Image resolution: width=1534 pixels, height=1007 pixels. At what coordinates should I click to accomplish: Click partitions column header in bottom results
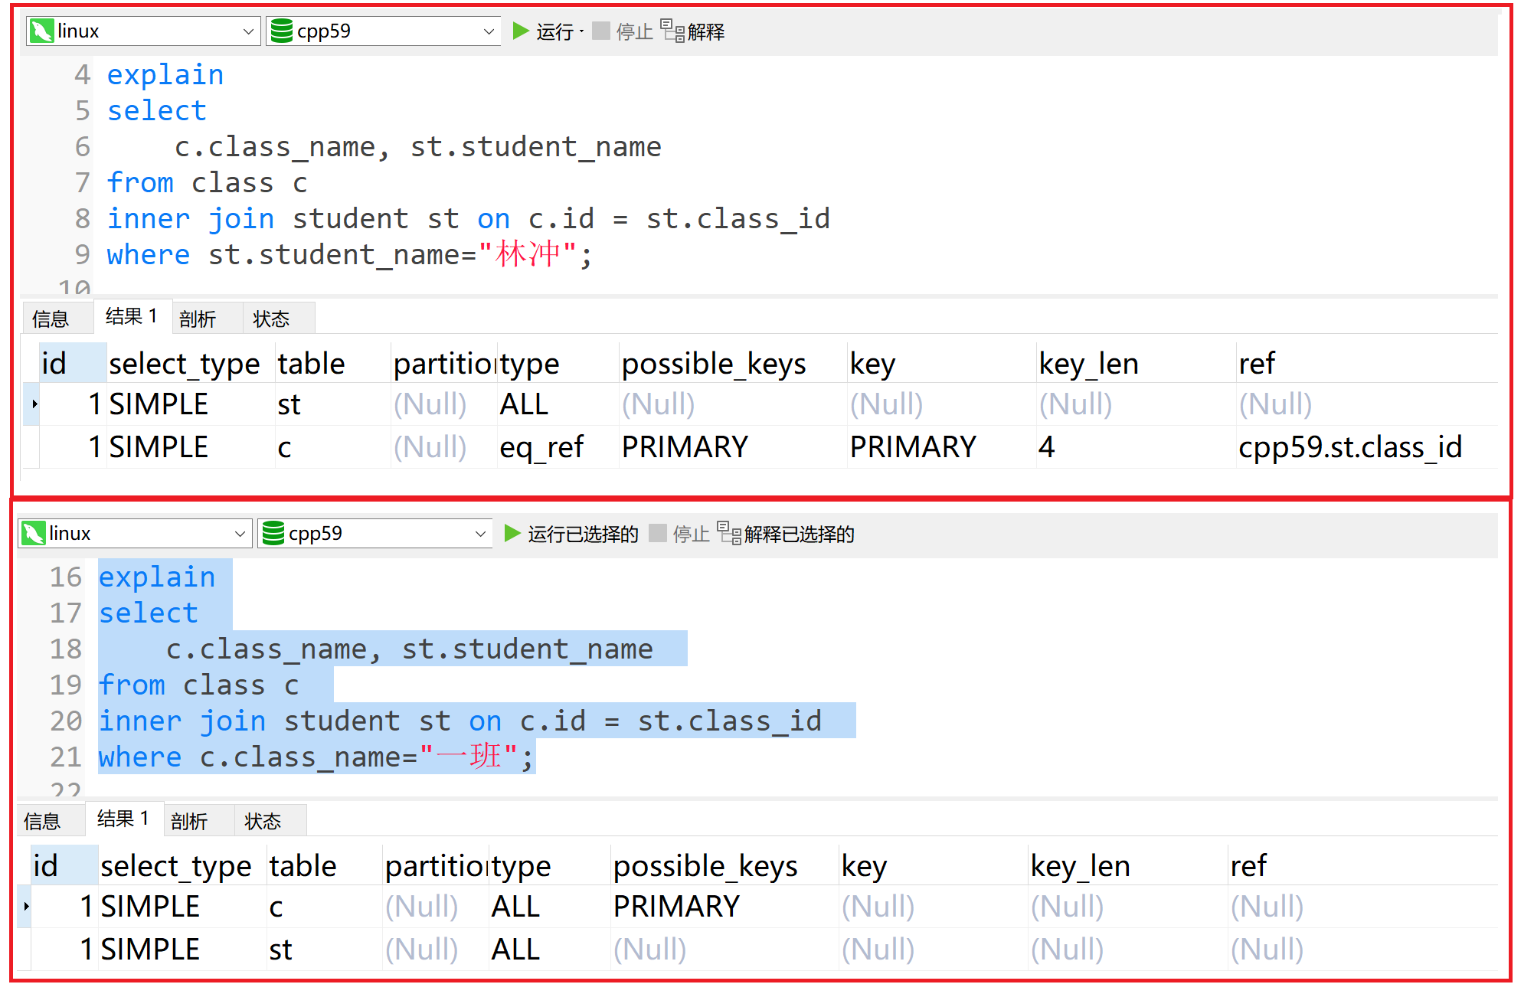point(436,865)
